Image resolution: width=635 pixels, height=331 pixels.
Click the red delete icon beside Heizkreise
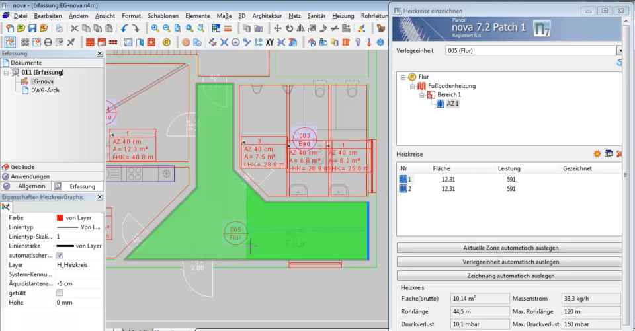pos(619,154)
